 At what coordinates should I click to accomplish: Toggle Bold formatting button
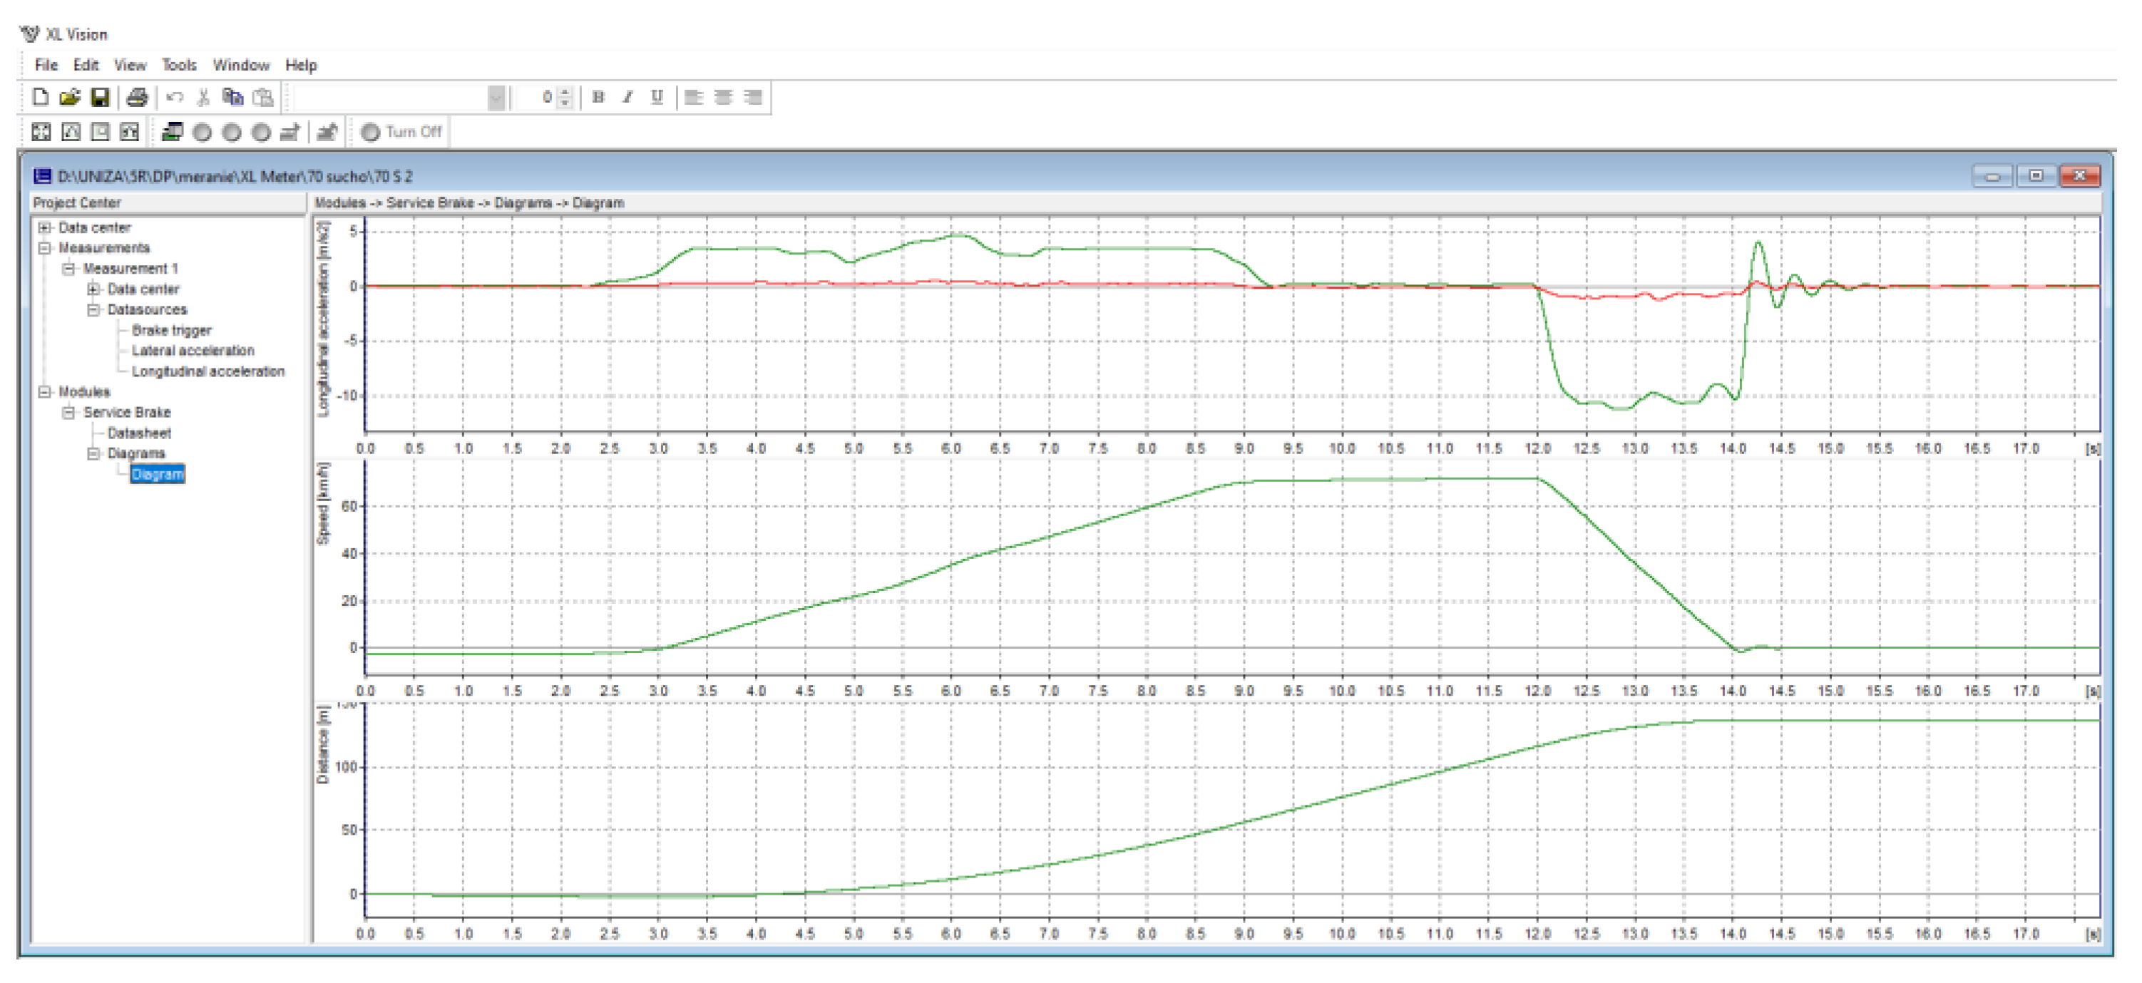pos(598,97)
